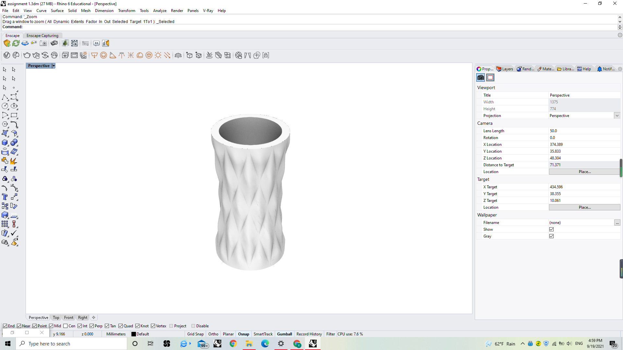Click the Explode tool icon
Screen dimensions: 623x350
tap(14, 161)
